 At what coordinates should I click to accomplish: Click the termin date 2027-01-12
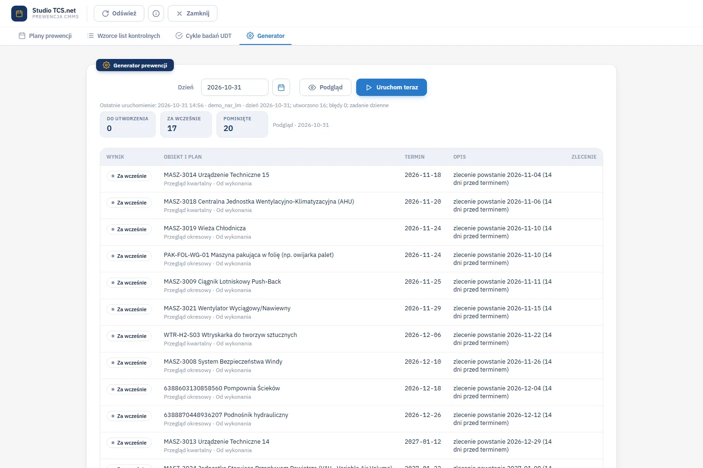(423, 442)
